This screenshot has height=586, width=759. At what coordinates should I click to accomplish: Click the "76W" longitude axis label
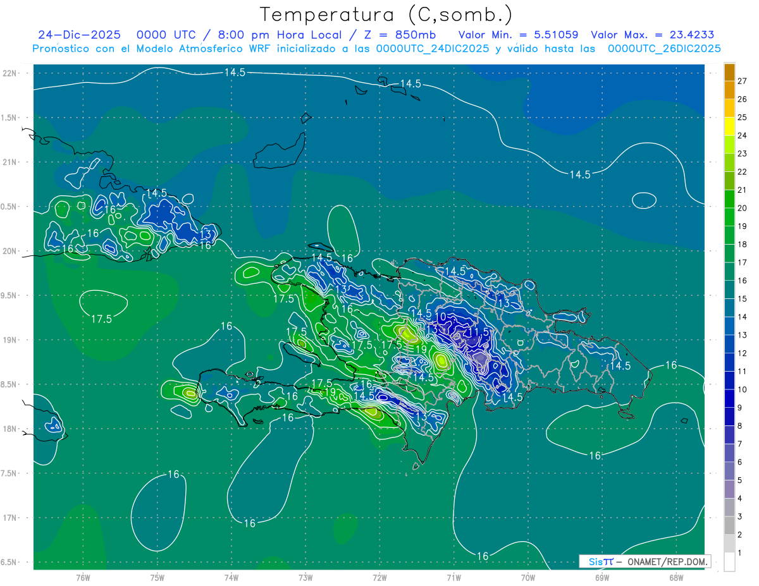(x=83, y=577)
